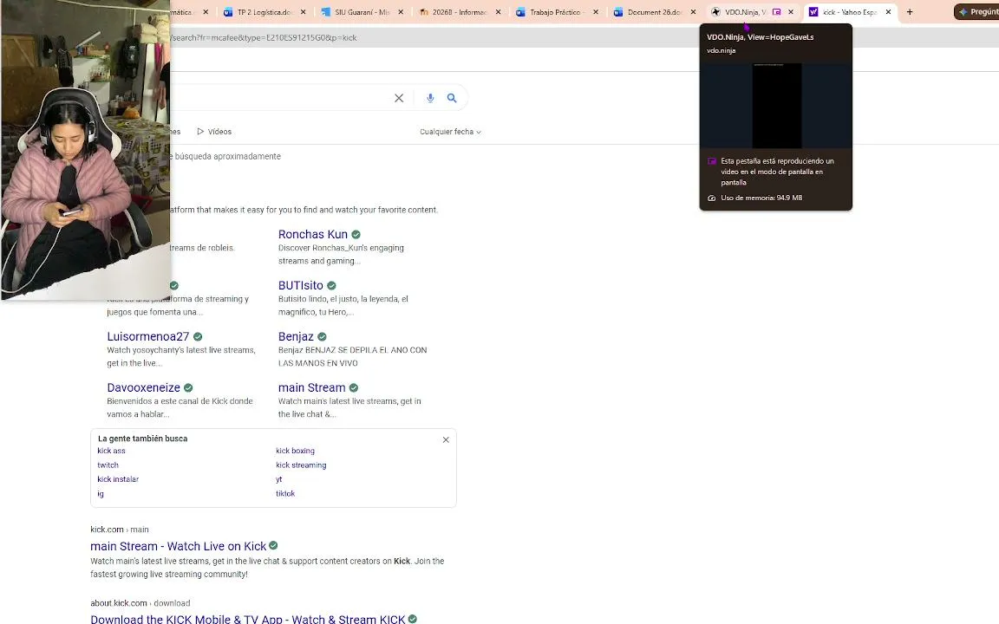
Task: Open the Videos search filter
Action: tap(214, 132)
